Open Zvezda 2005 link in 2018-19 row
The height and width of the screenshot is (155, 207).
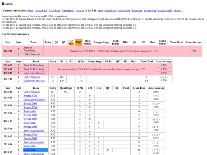30,103
